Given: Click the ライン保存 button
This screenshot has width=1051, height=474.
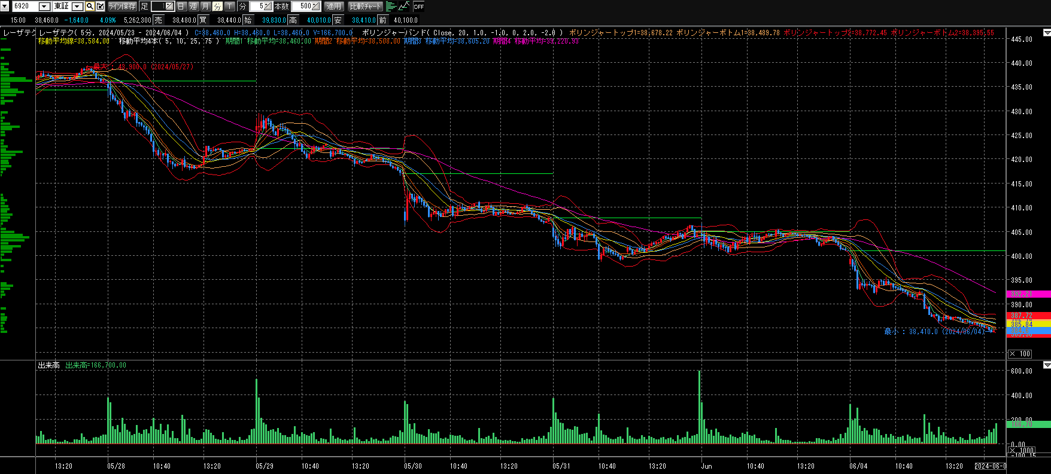Looking at the screenshot, I should pos(122,7).
